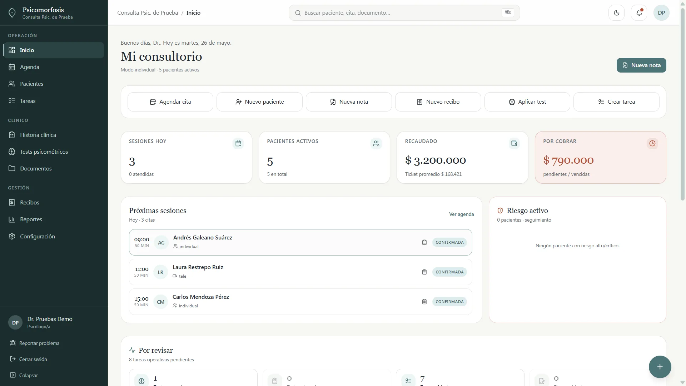Click the Aplicar test quick action
Viewport: 686px width, 386px height.
click(x=527, y=102)
